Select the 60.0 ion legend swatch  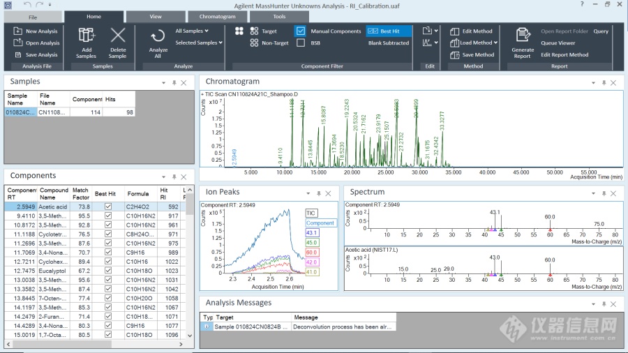(312, 252)
